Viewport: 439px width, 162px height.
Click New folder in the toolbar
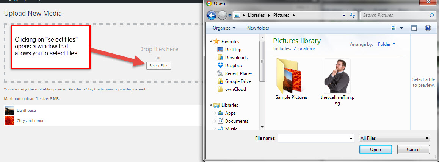258,28
